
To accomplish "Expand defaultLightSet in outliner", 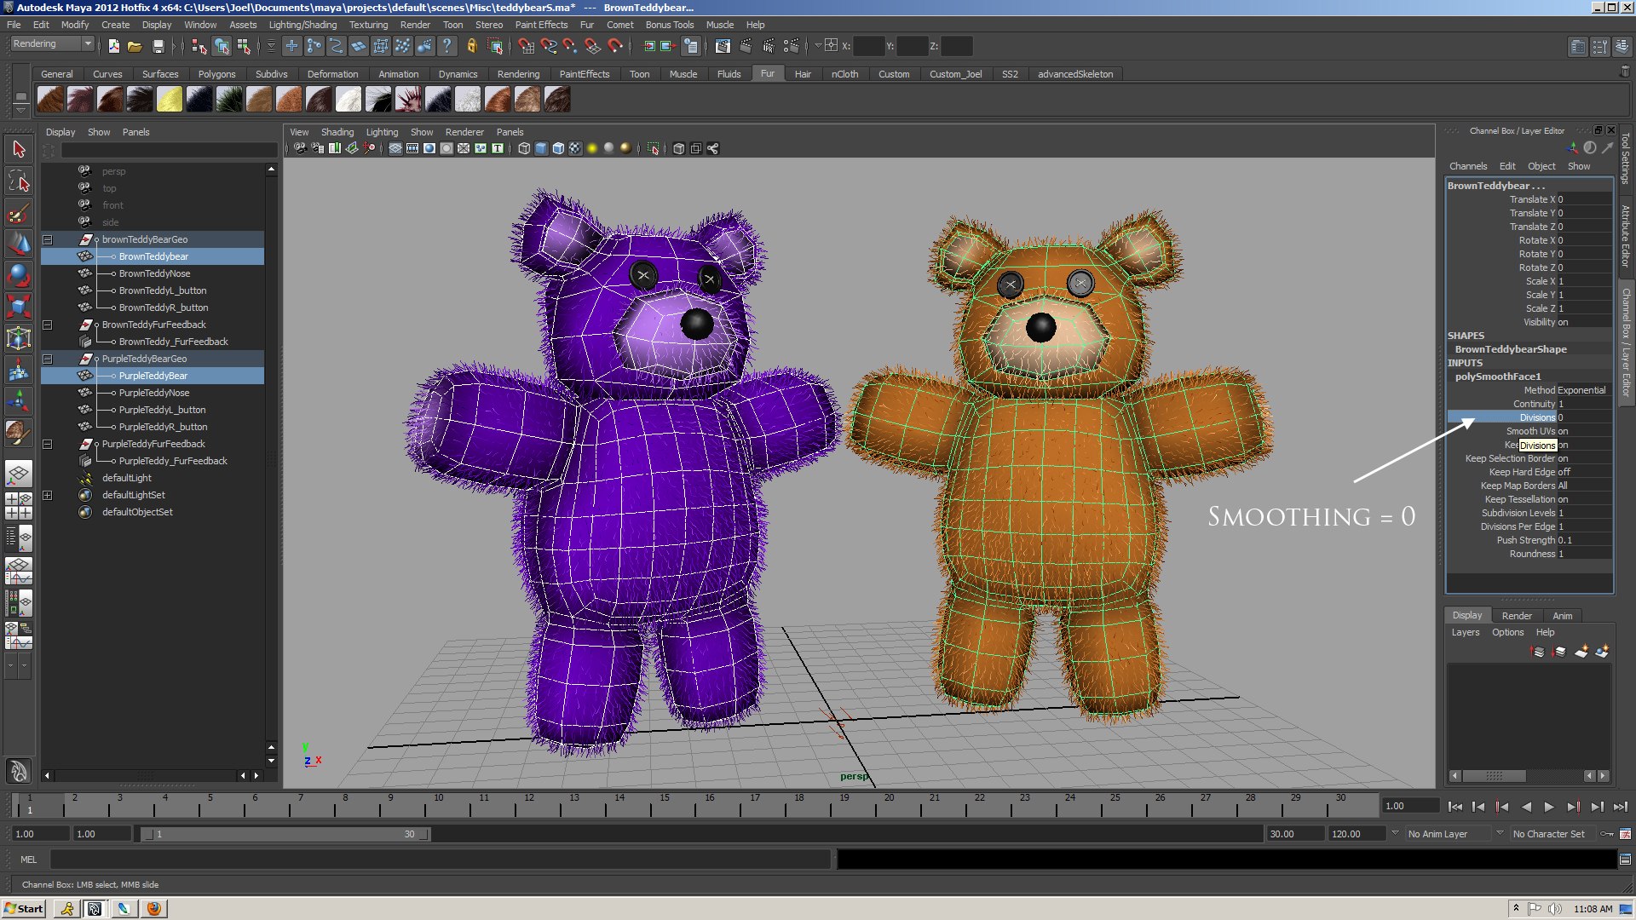I will pyautogui.click(x=48, y=495).
